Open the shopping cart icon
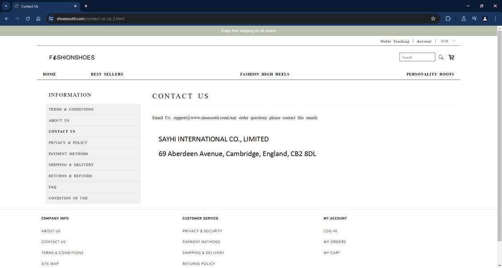 tap(452, 57)
